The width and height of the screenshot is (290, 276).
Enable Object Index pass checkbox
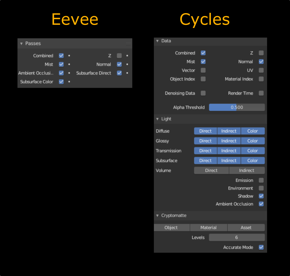point(203,79)
